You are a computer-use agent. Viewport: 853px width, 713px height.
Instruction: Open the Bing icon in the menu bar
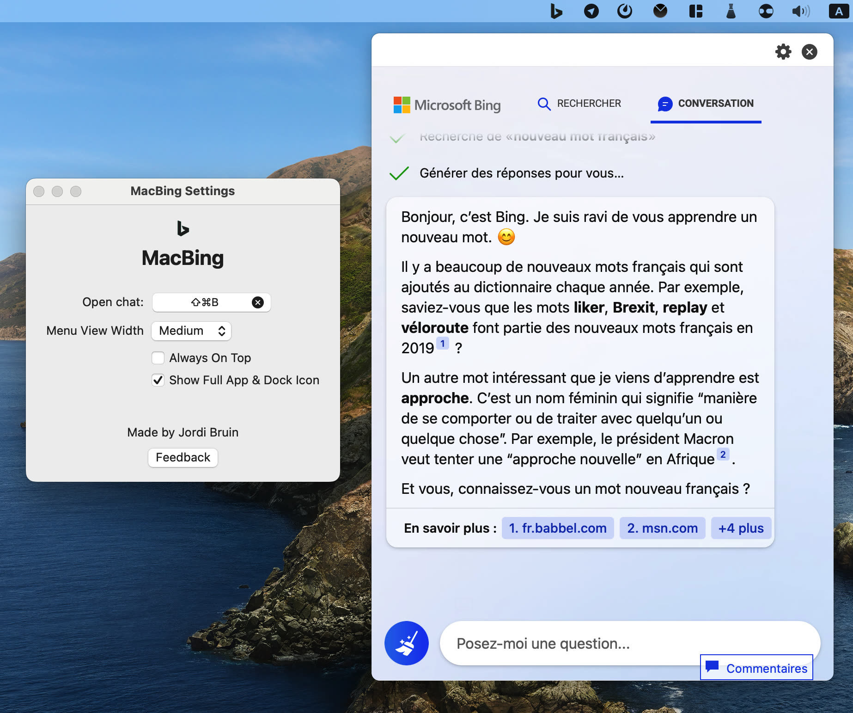coord(556,12)
